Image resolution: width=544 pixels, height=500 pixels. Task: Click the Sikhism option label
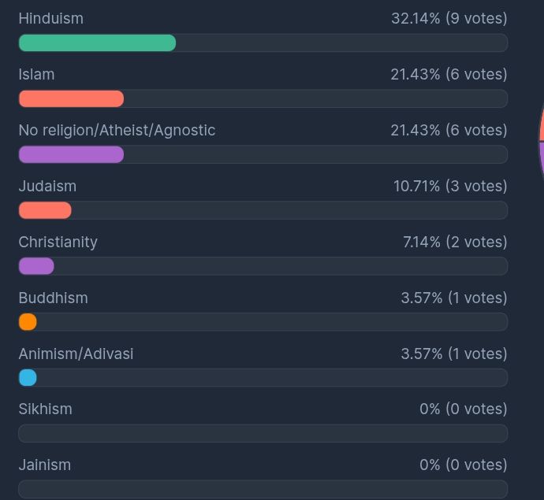pos(45,409)
